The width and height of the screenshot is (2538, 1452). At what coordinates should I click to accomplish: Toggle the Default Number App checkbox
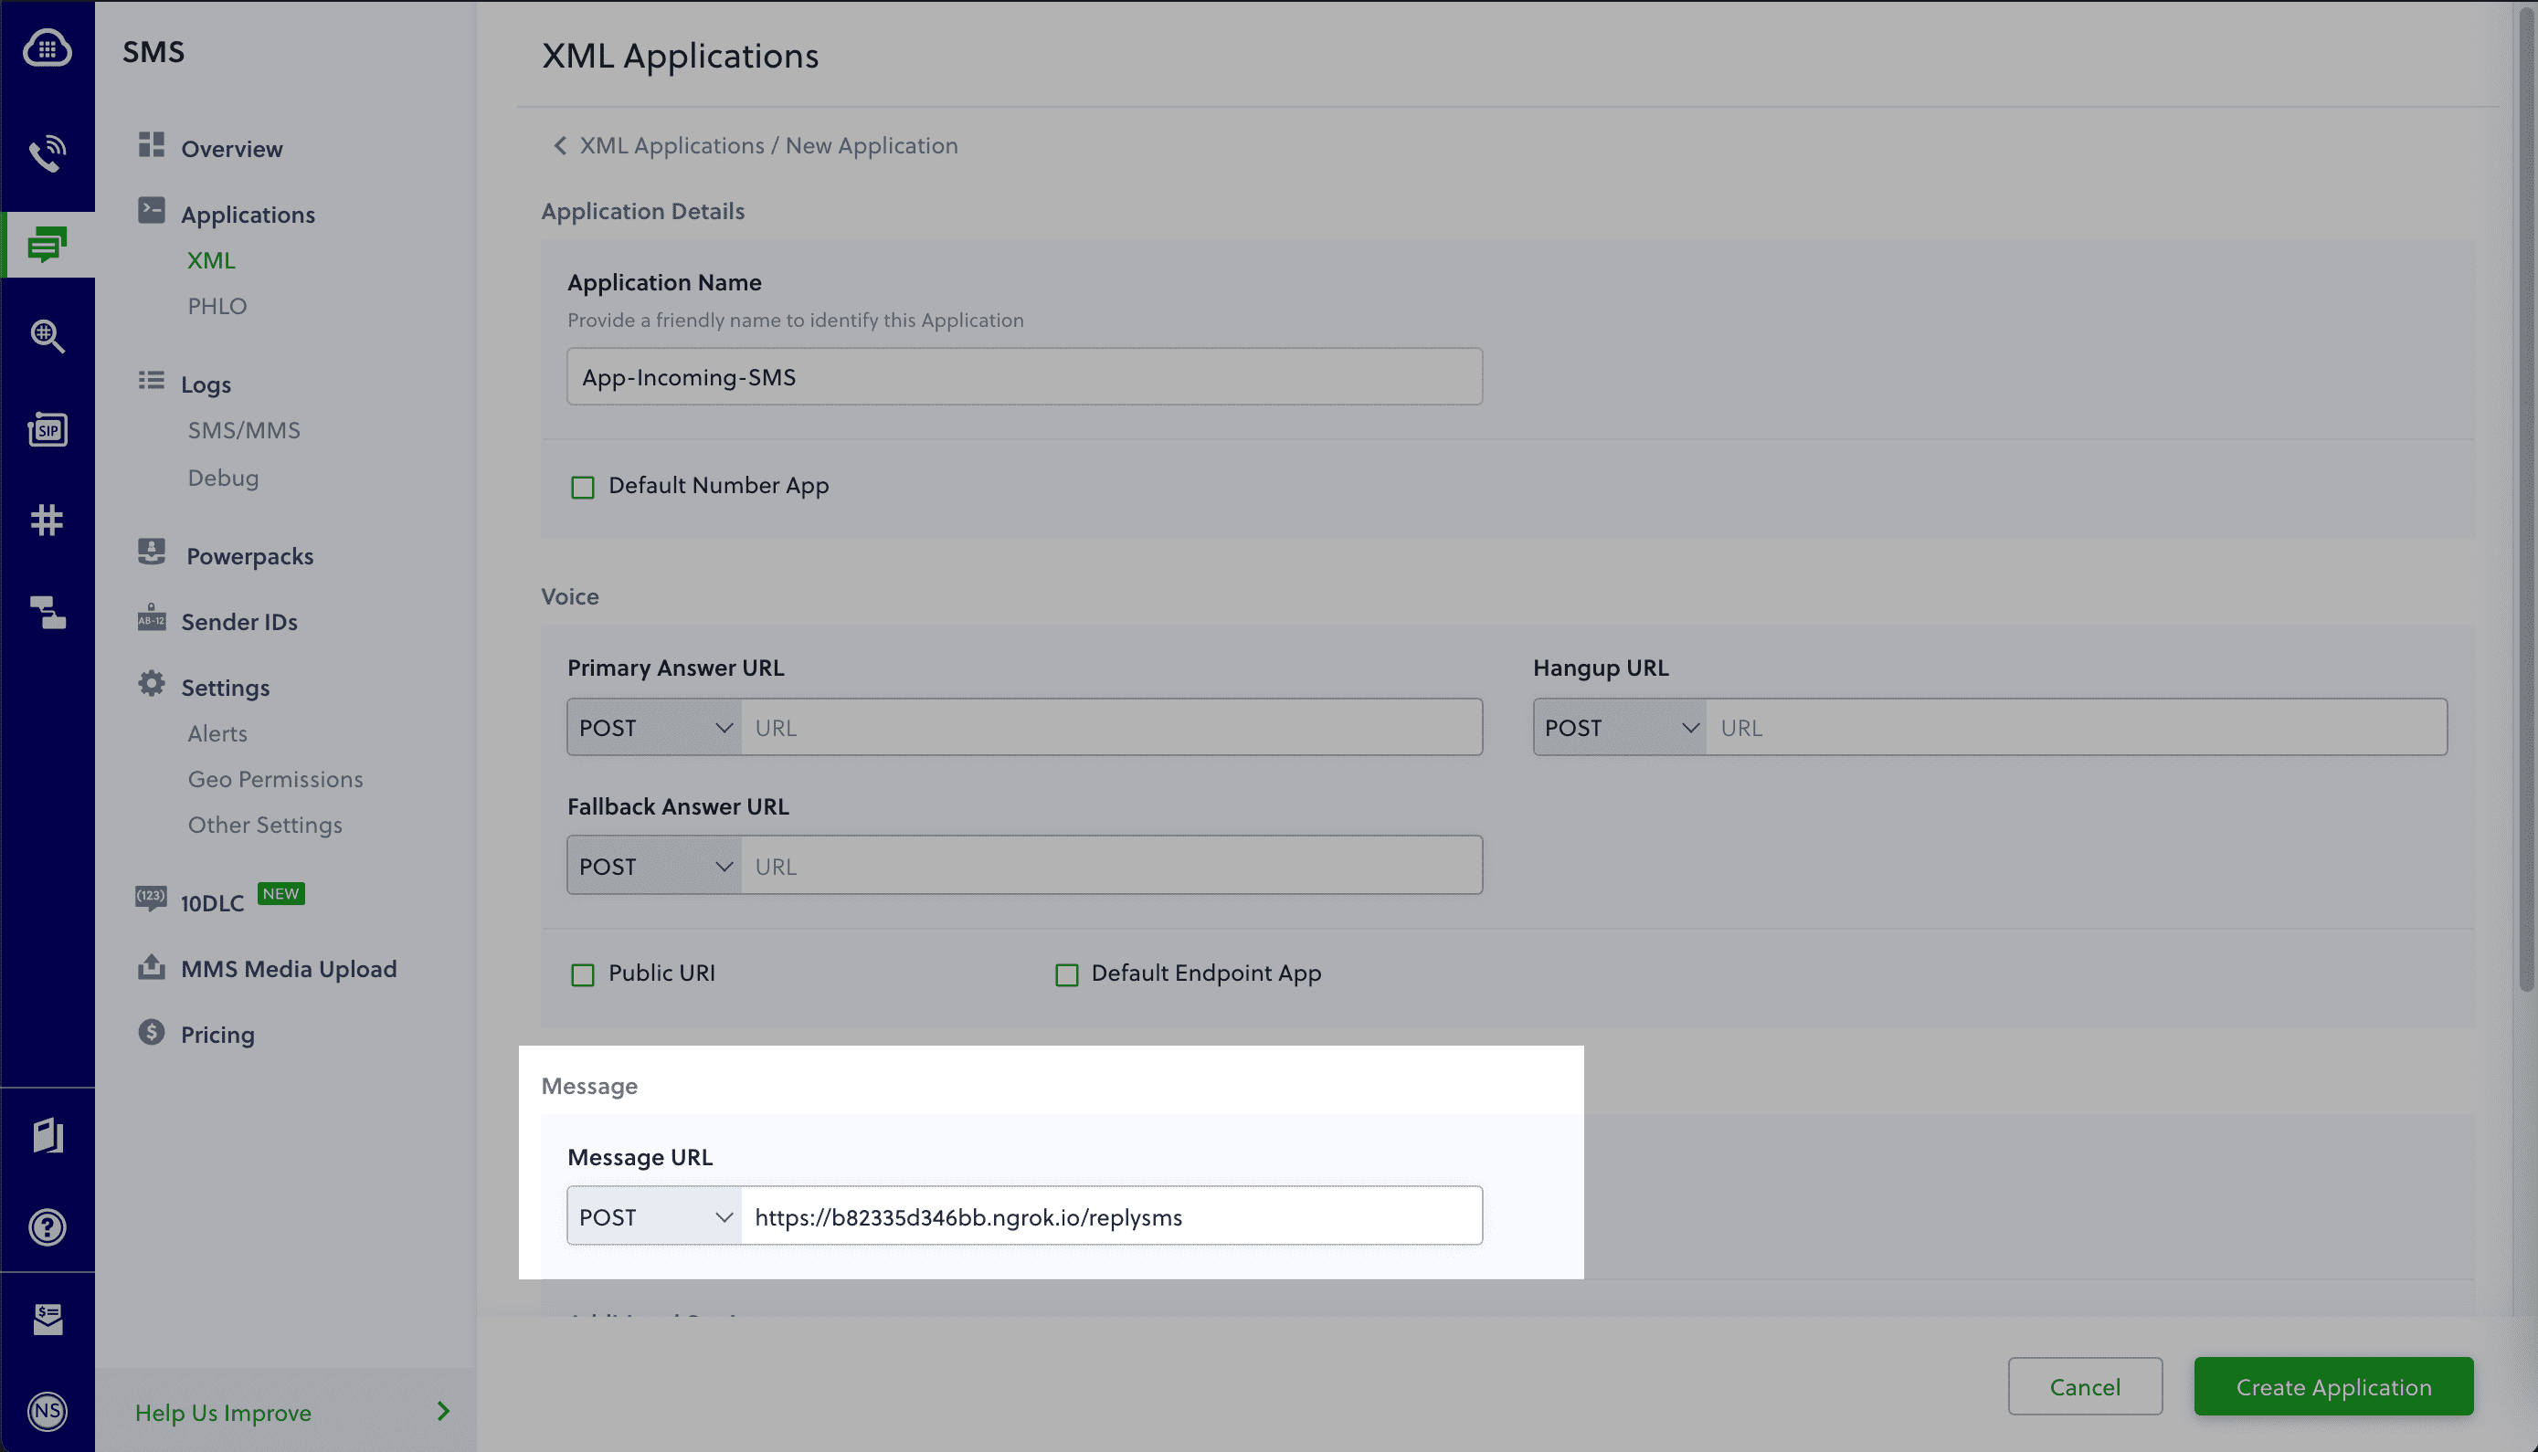tap(582, 485)
